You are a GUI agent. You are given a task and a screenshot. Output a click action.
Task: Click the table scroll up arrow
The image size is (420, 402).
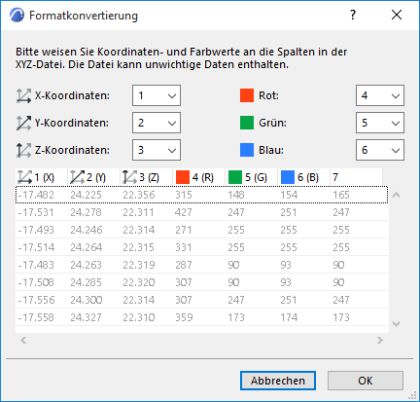396,195
